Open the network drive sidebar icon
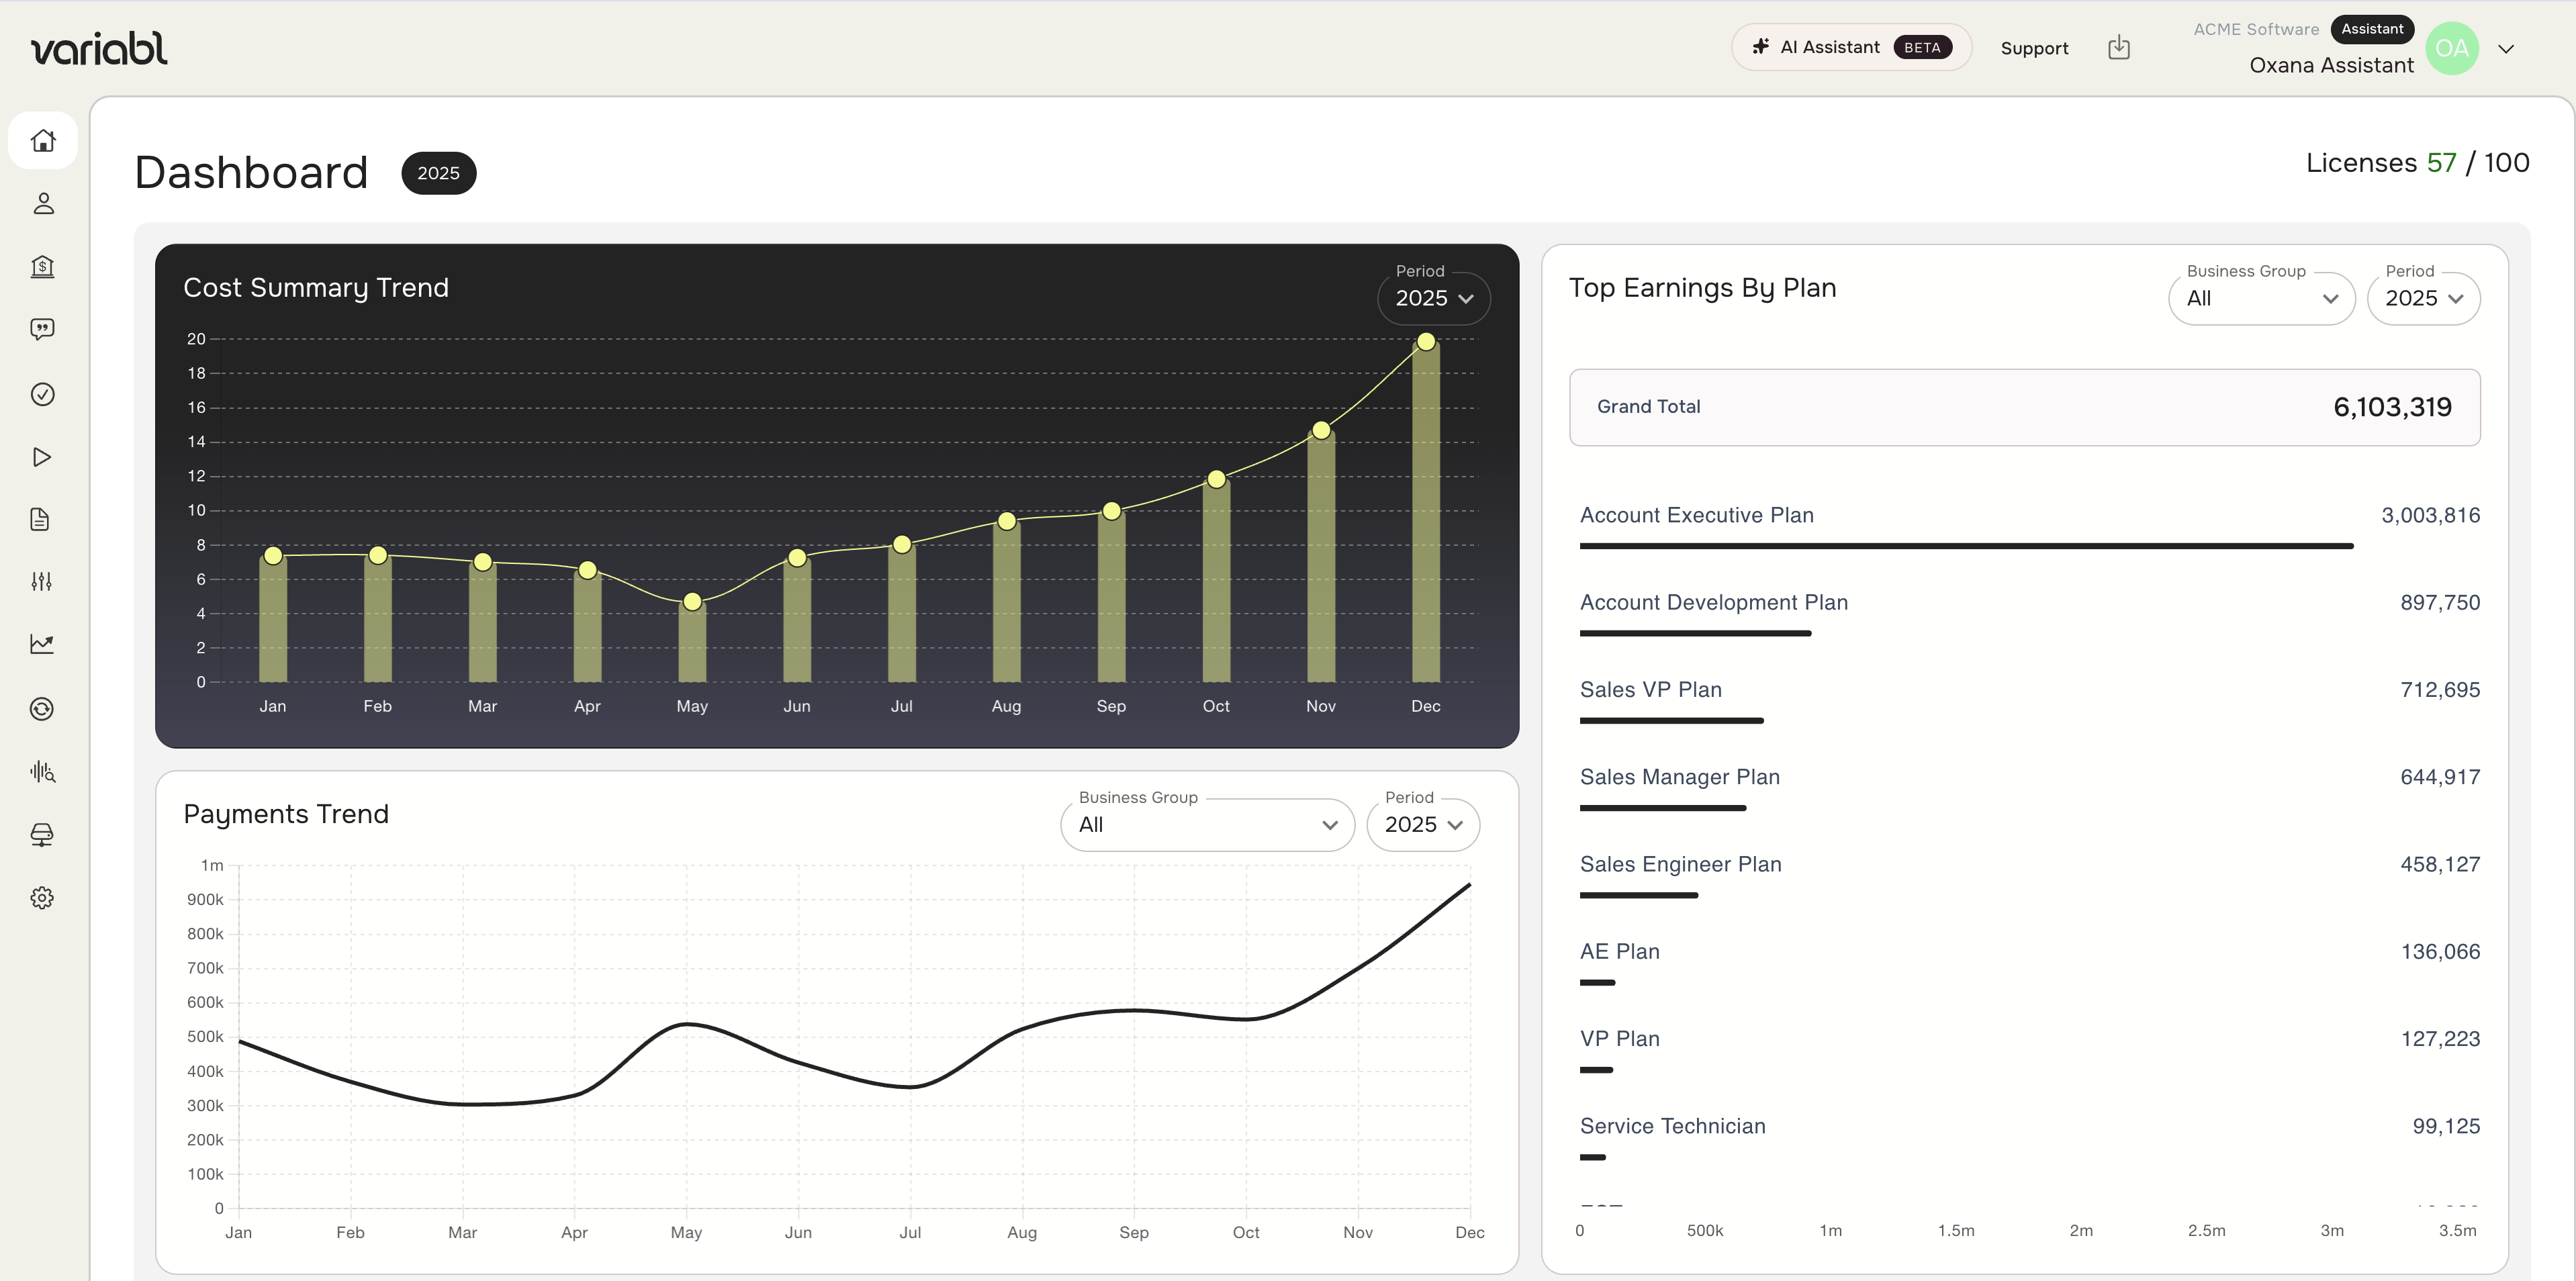 coord(42,835)
